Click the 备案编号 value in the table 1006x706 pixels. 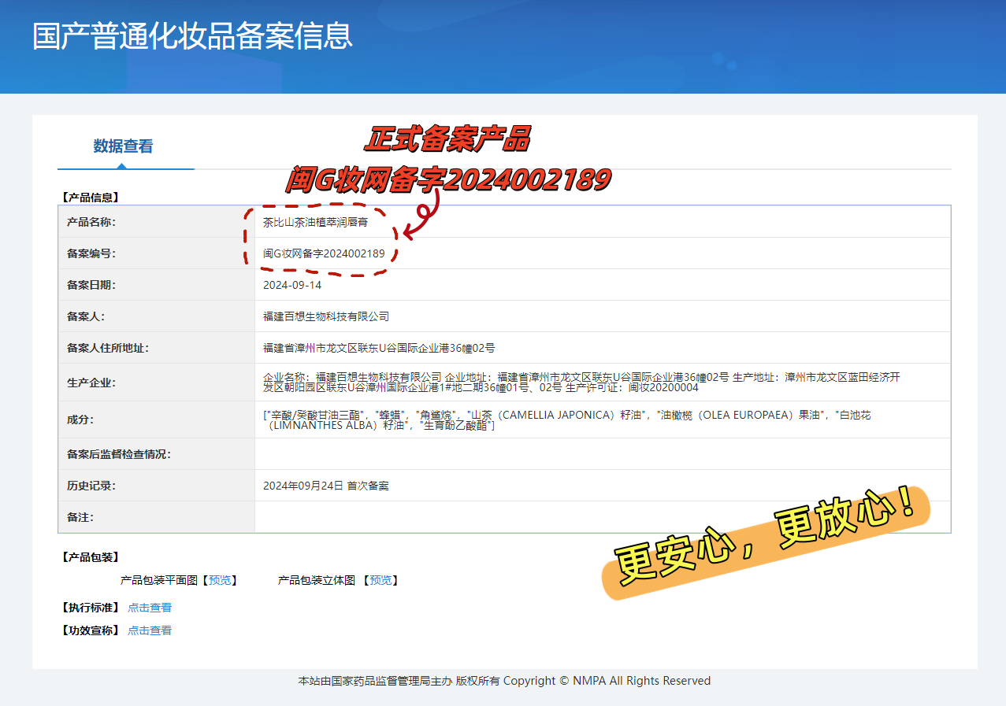pos(324,253)
